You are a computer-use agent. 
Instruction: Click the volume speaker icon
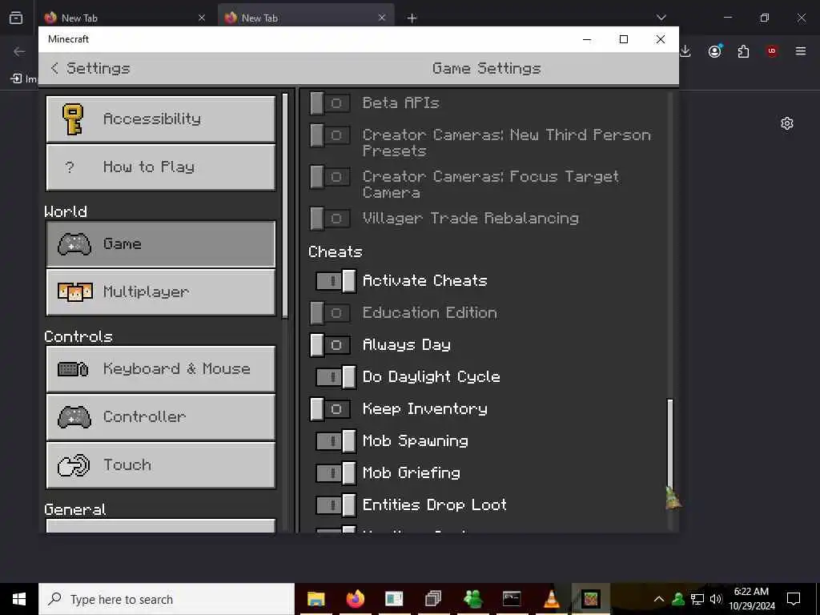coord(716,599)
